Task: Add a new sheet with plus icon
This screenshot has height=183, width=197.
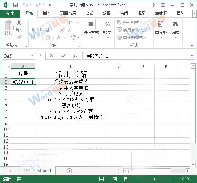Action: click(x=69, y=171)
